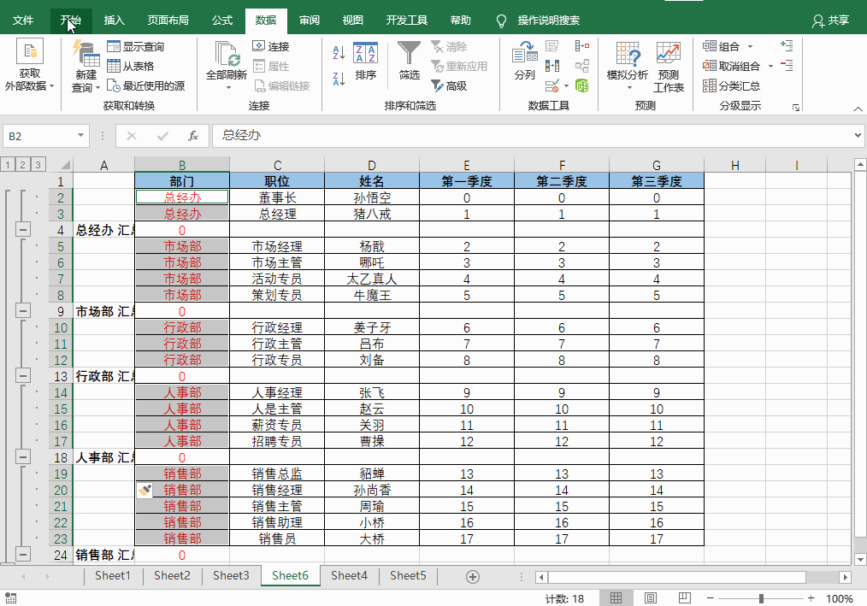Switch to page layout view
Screen dimensions: 867x606
(x=650, y=598)
